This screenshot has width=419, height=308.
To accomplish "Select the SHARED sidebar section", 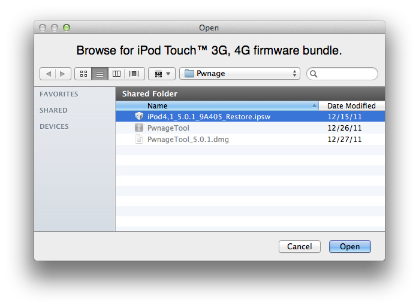I will coord(53,110).
